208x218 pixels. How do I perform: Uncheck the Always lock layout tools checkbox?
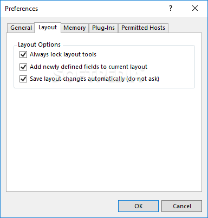pos(23,54)
